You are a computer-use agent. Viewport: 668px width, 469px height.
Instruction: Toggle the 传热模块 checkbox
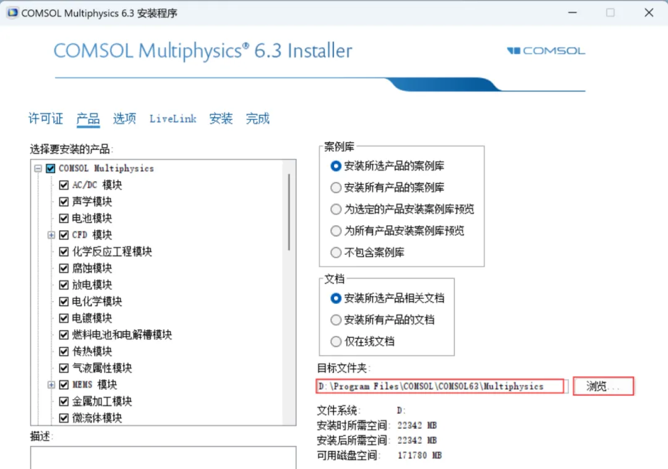point(64,351)
